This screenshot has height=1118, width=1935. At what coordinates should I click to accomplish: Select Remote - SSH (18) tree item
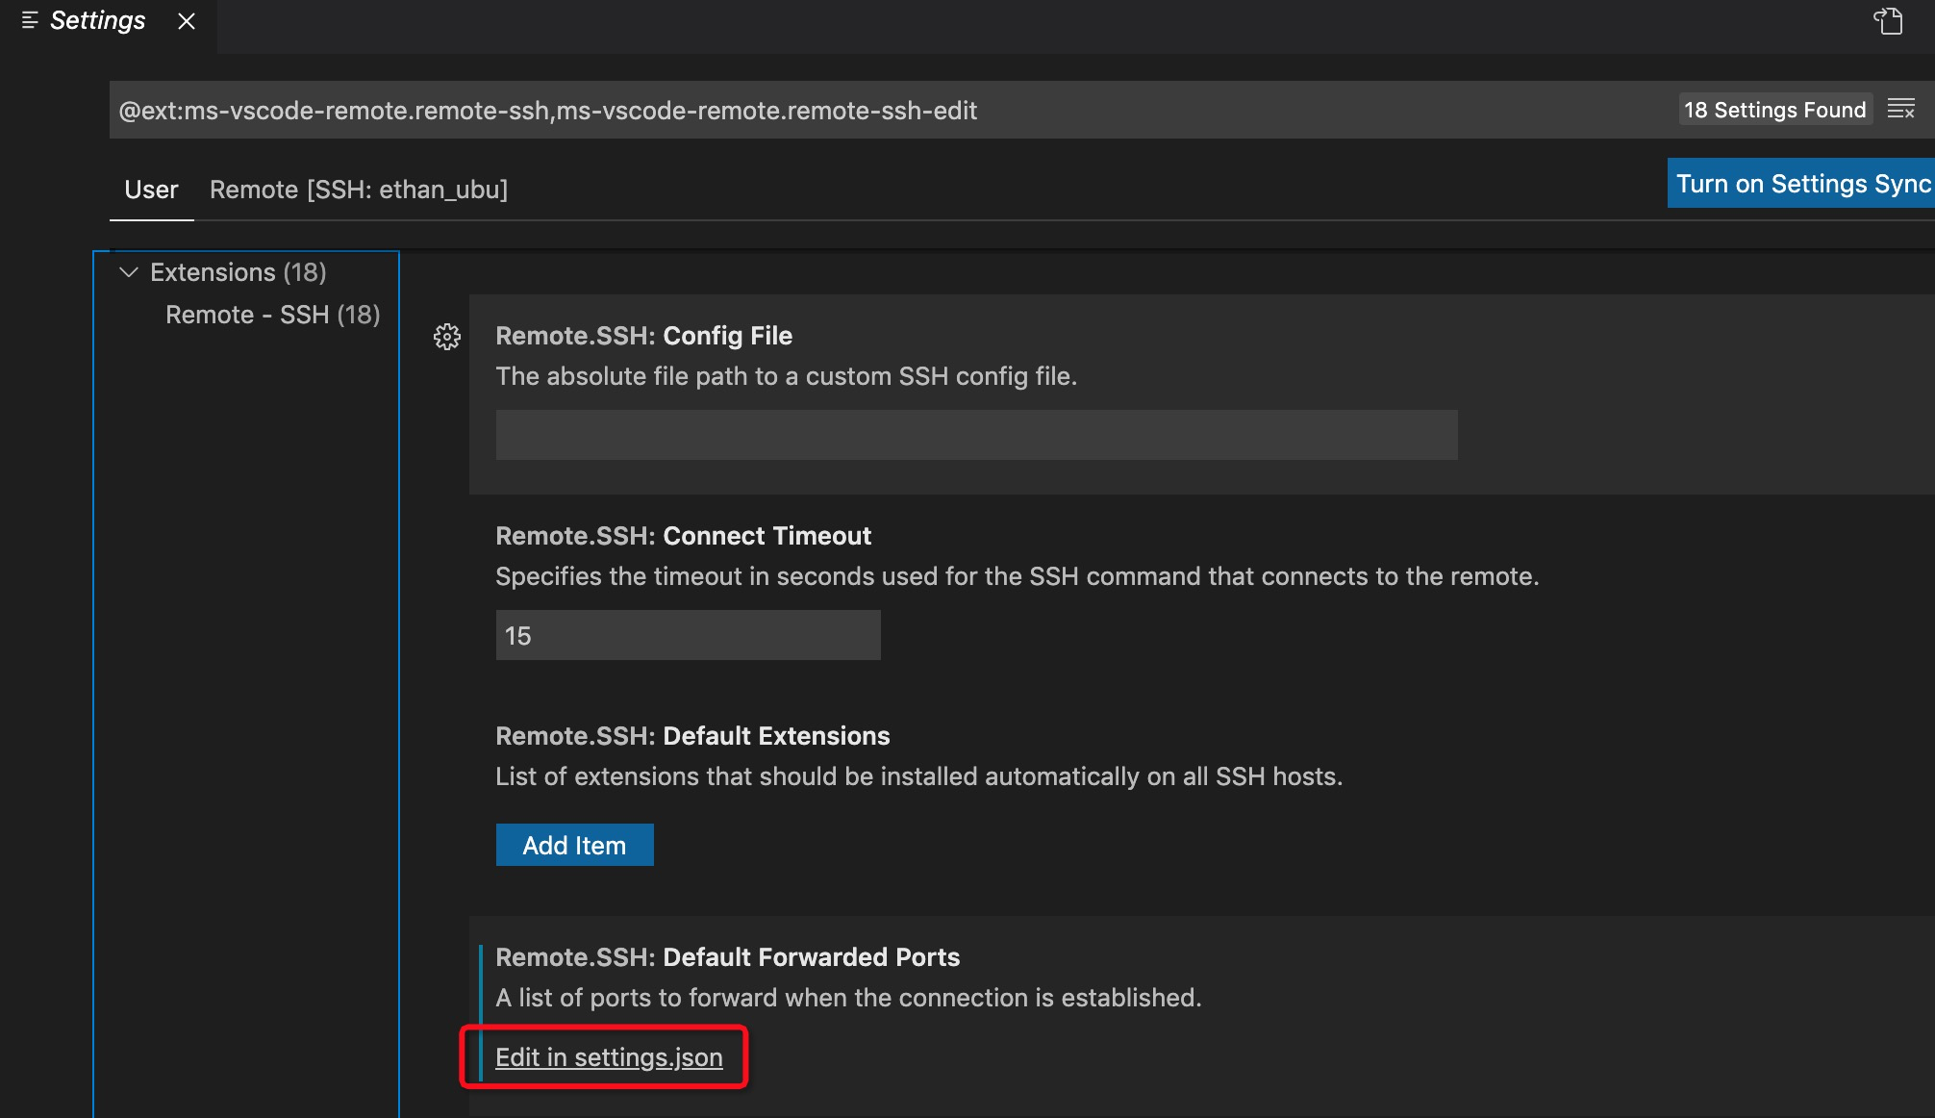pyautogui.click(x=272, y=315)
